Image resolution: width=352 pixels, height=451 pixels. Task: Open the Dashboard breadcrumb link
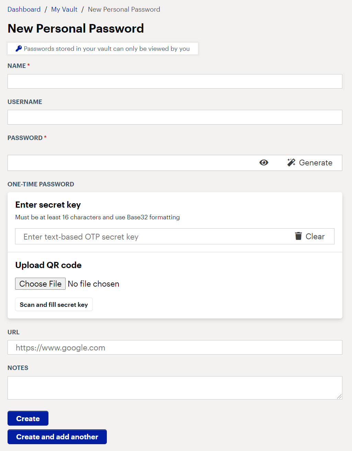pyautogui.click(x=24, y=9)
